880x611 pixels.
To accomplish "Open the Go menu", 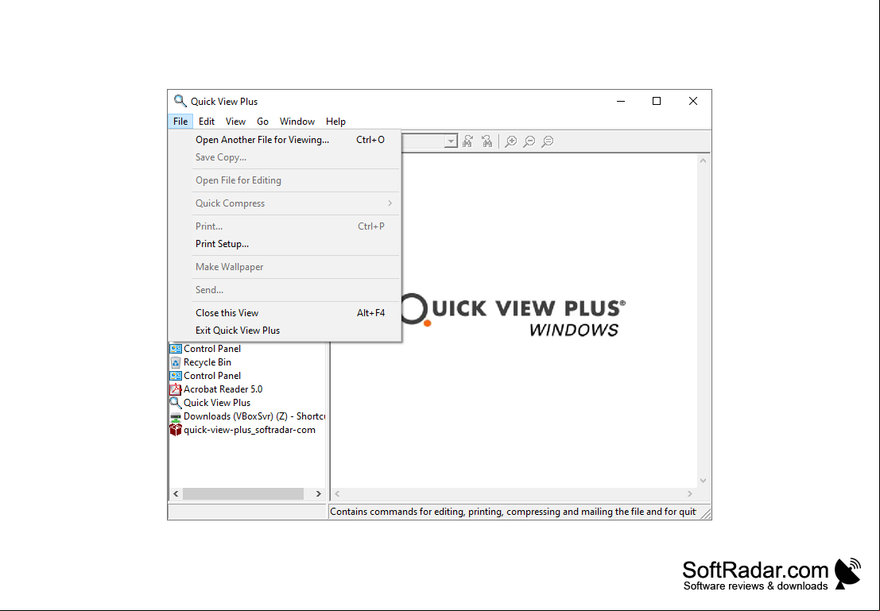I will (x=262, y=122).
